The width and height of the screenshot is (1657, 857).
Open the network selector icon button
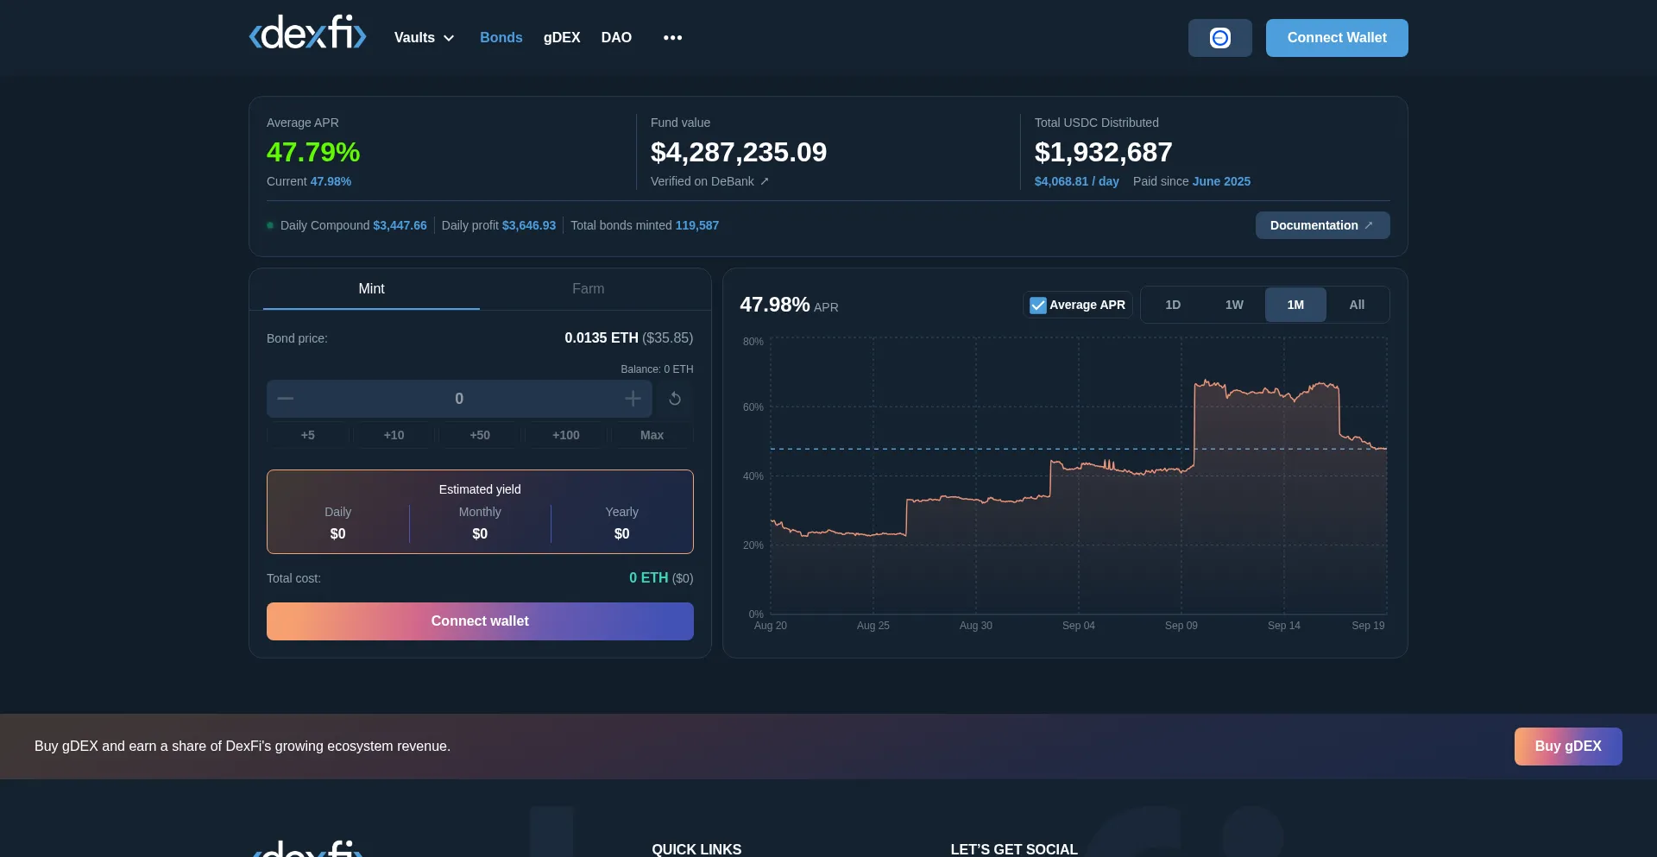[1219, 38]
